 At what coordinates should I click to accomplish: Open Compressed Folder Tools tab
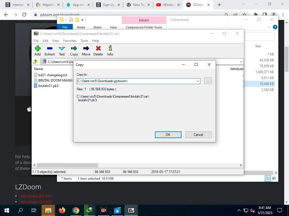144,27
